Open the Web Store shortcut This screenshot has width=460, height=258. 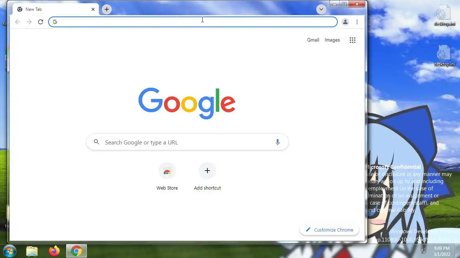[167, 177]
